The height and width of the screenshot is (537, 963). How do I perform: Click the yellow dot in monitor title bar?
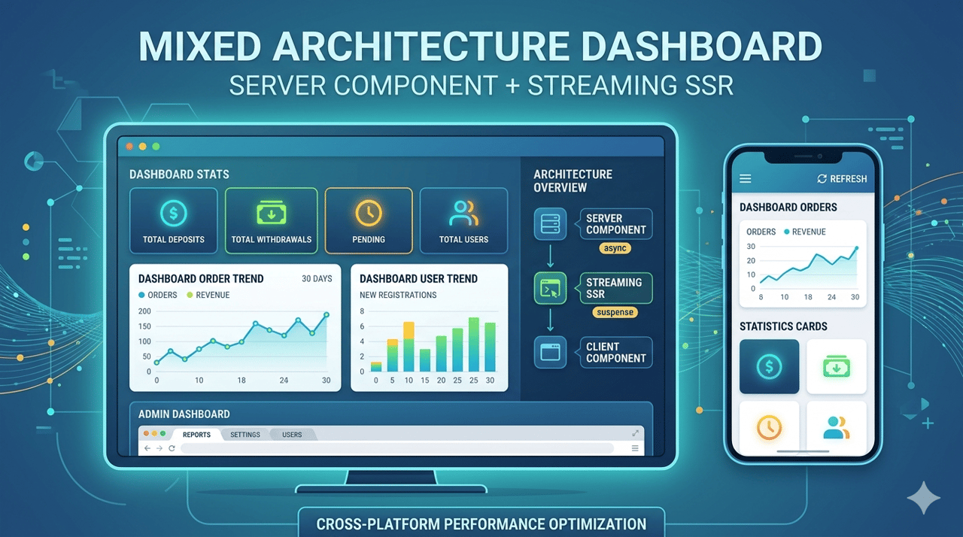[142, 146]
